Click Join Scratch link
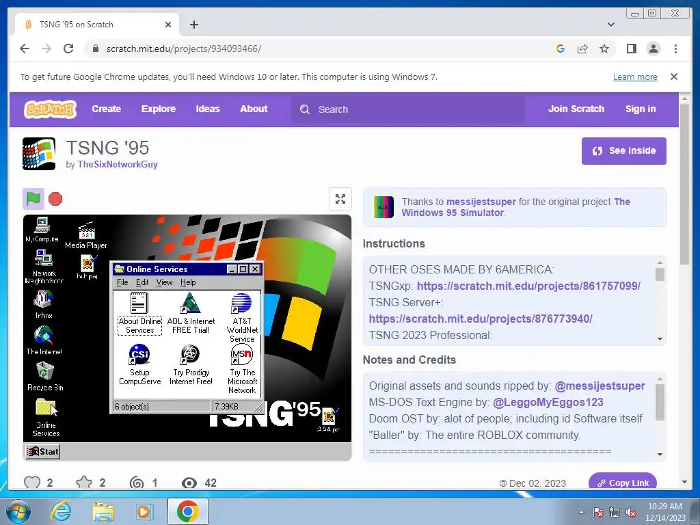The height and width of the screenshot is (525, 700). coord(576,109)
